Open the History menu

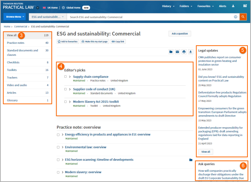[168, 6]
